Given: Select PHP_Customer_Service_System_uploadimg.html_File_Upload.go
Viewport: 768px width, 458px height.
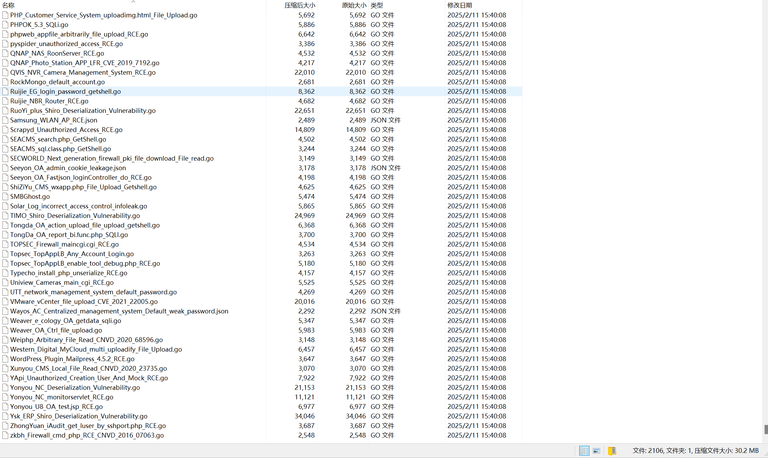Looking at the screenshot, I should (104, 15).
